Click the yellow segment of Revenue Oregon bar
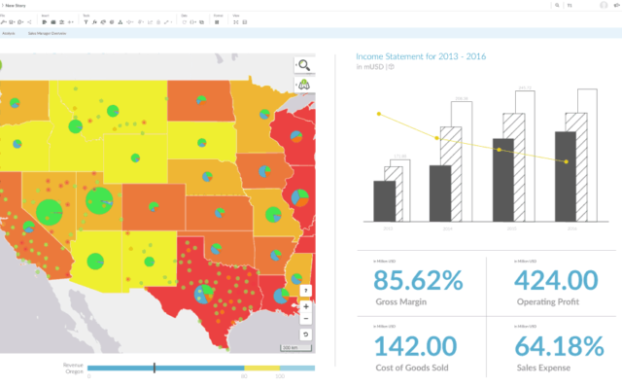 tap(261, 368)
